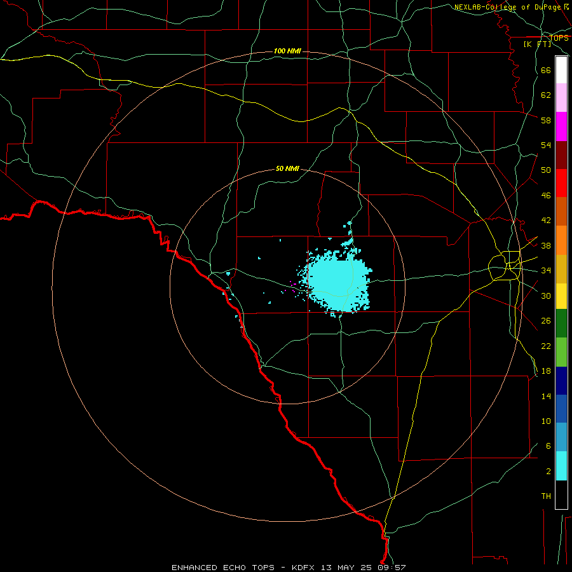Pick the bright orange legend swatch
Image resolution: width=572 pixels, height=572 pixels.
click(x=561, y=240)
